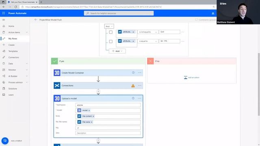Close the Edit your flow browser tab

(37, 2)
